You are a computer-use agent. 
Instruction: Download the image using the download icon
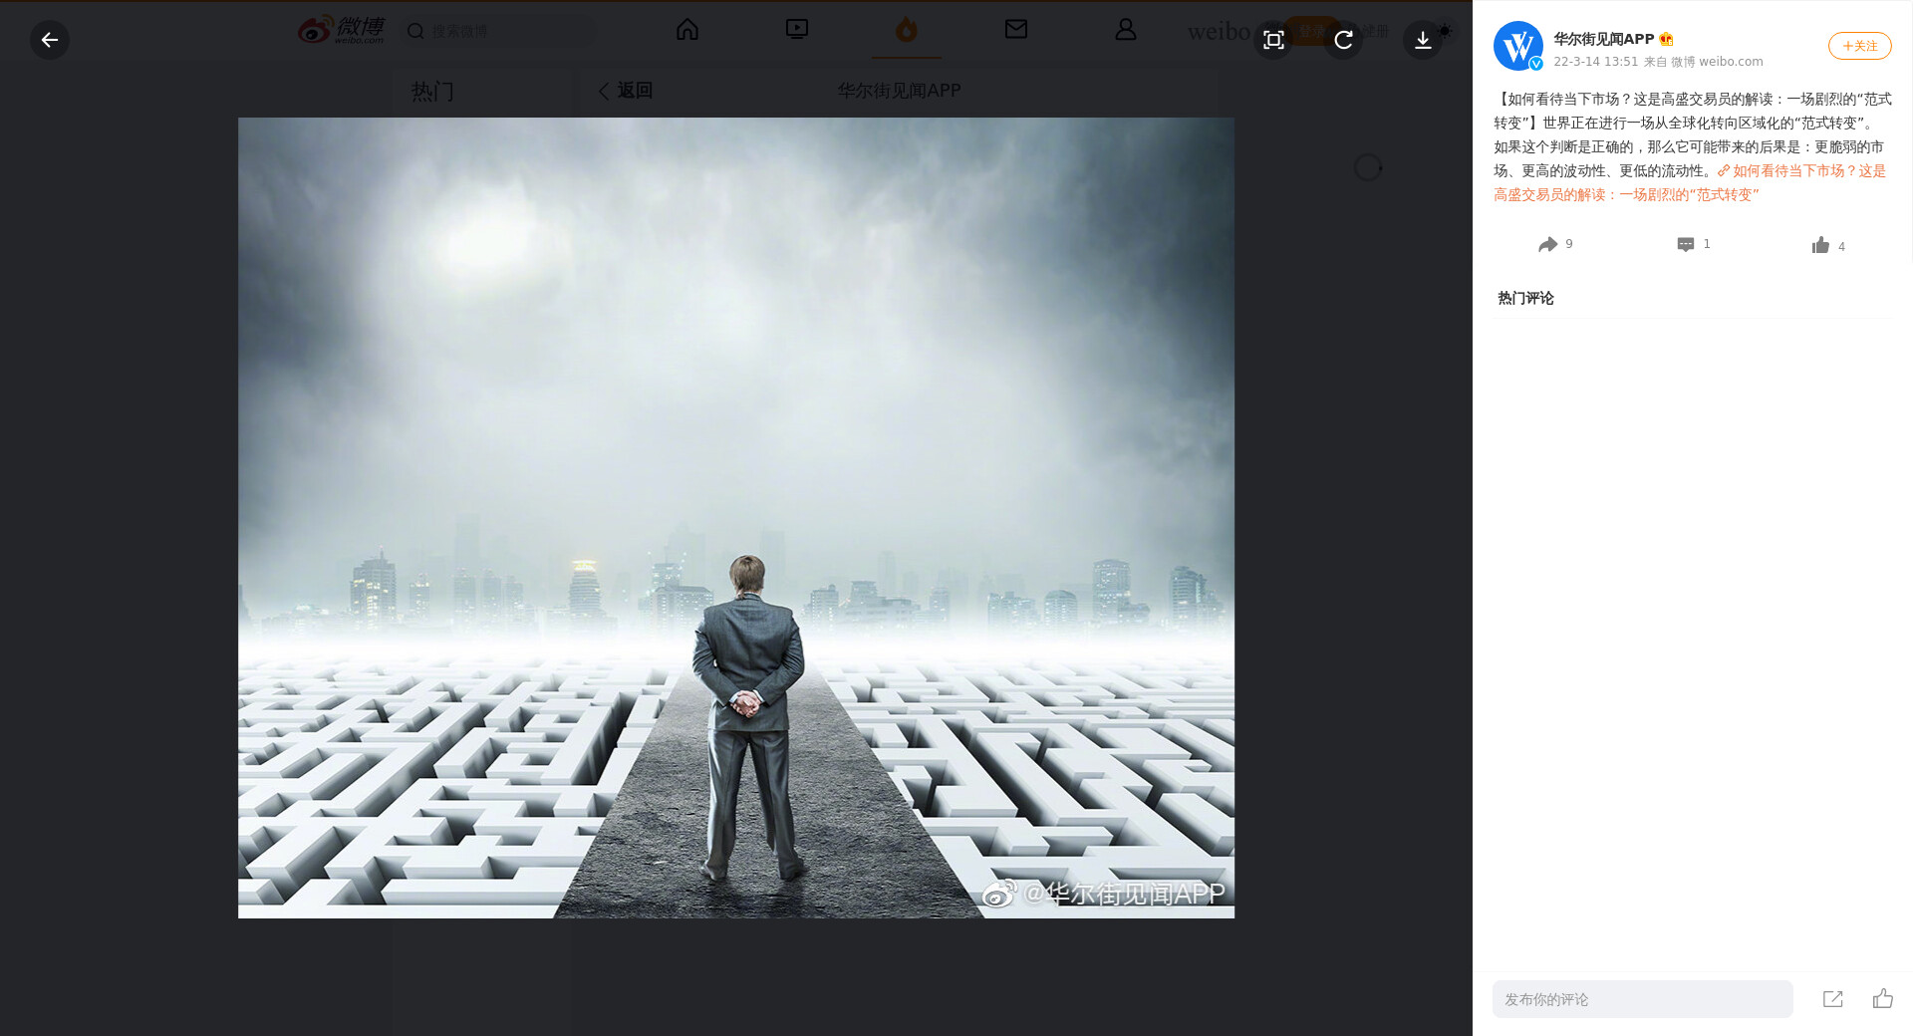[1423, 40]
